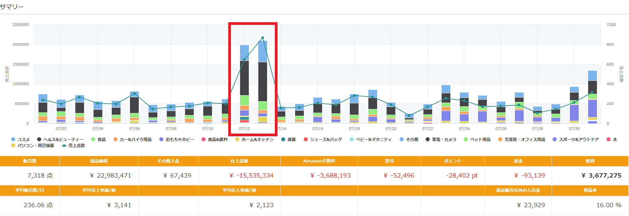
Task: Click the 利益率 header cell
Action: pyautogui.click(x=590, y=190)
